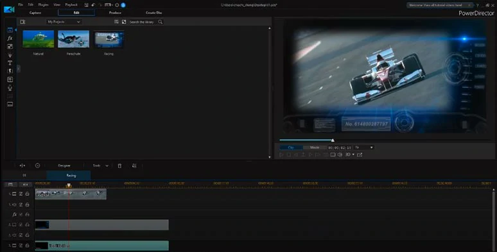Click the import media icon in the library
This screenshot has height=252, width=497.
[23, 22]
